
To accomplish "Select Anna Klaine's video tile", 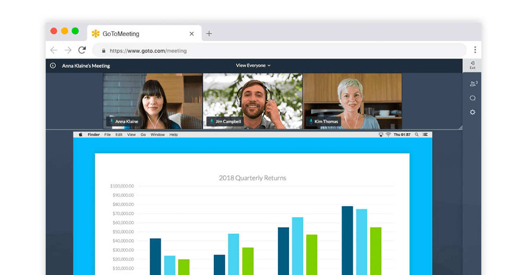I will [152, 101].
